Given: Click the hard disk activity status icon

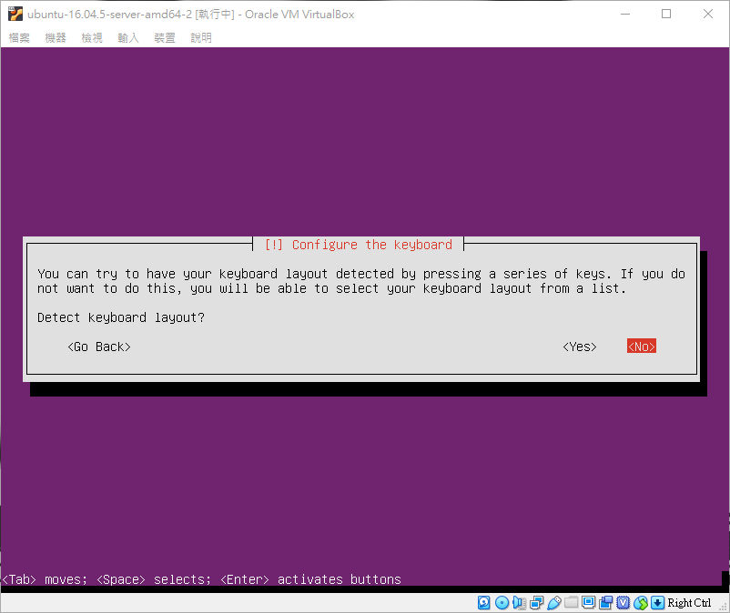Looking at the screenshot, I should (483, 603).
